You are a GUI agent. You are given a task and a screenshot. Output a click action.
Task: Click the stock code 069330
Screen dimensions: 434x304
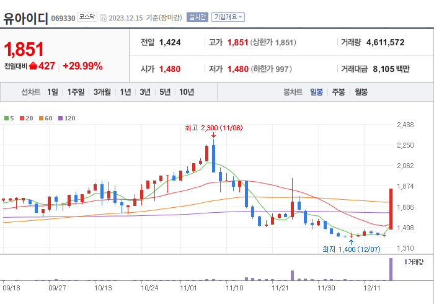click(x=63, y=19)
